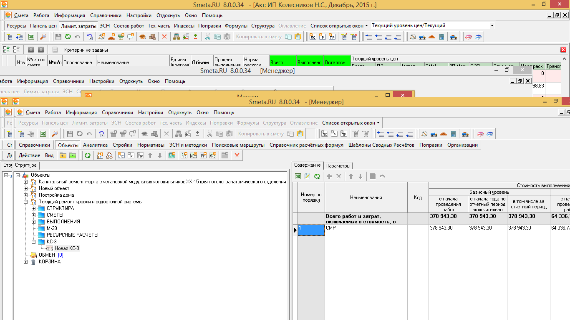This screenshot has width=570, height=320.
Task: Click the notepad edit icon in the Содержание panel
Action: tap(308, 176)
